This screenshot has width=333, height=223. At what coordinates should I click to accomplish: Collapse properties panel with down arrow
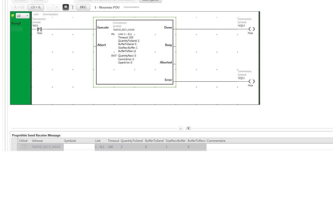(x=188, y=128)
